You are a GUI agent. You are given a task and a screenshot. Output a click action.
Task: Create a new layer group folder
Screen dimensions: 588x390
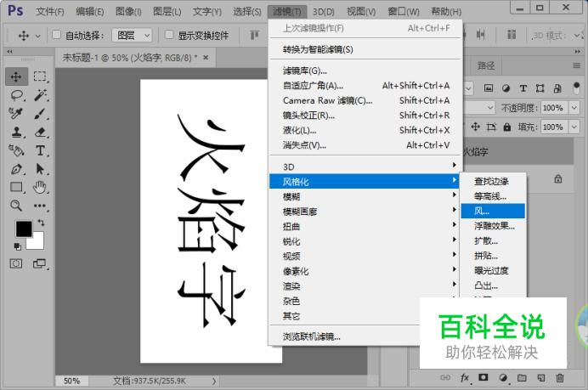point(522,377)
